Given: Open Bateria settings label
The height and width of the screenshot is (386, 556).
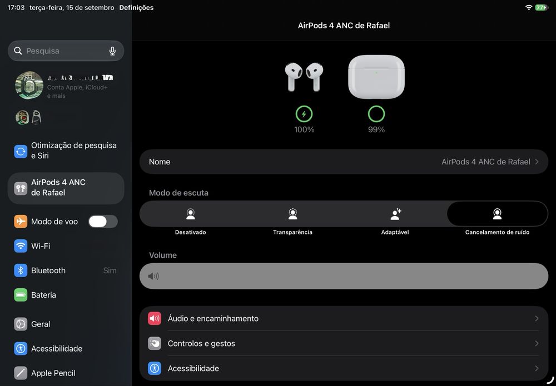Looking at the screenshot, I should (x=43, y=295).
